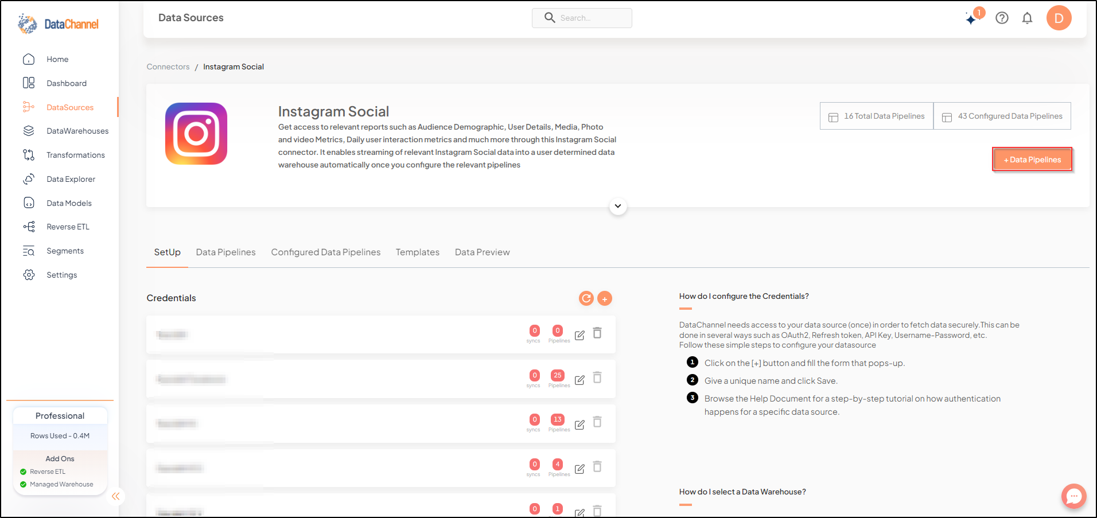Open the Configured Data Pipelines tab
Viewport: 1097px width, 518px height.
(326, 252)
